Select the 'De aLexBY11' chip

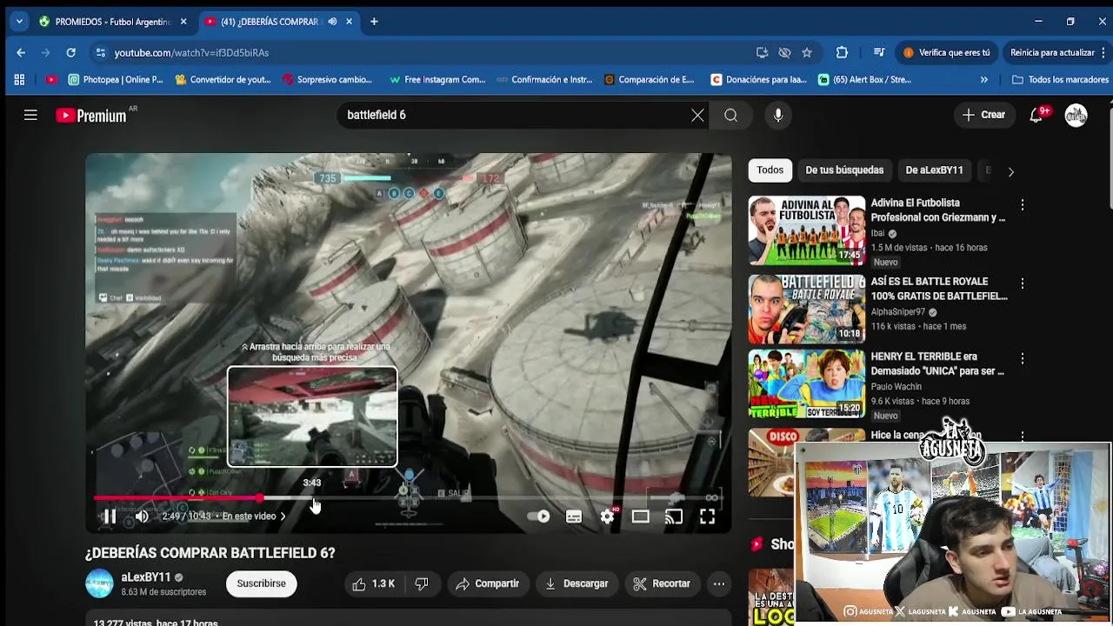tap(934, 170)
